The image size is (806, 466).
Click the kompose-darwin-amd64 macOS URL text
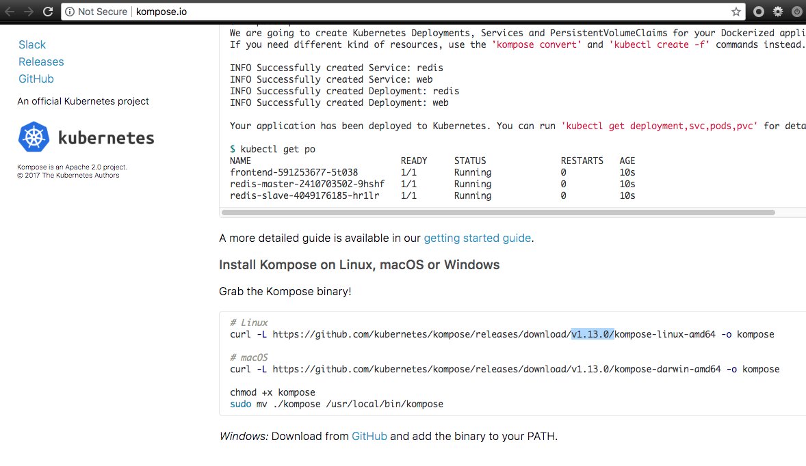667,369
